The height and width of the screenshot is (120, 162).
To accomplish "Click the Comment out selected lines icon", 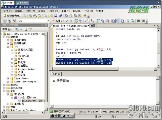I will pos(128,21).
